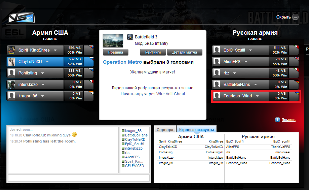Screen dimensions: 309x190
Task: Click EpiC_Scuffi's avatar silhouette
Action: 217,50
